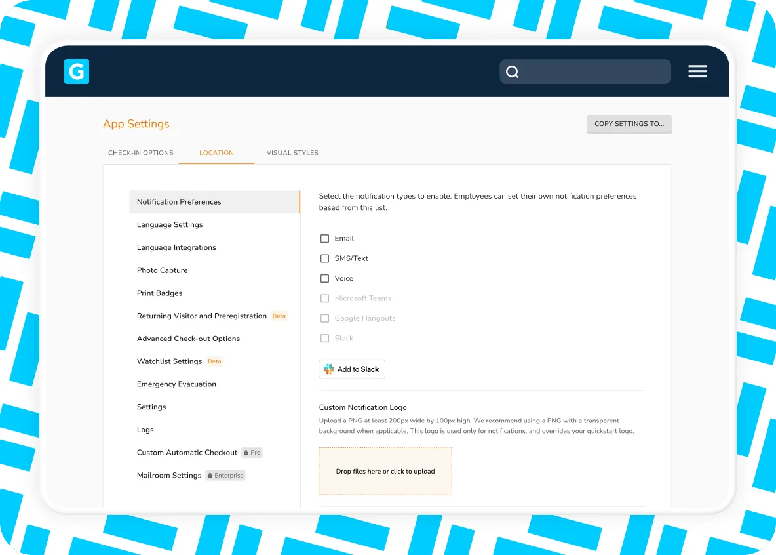Viewport: 776px width, 555px height.
Task: Enable the Email notification checkbox
Action: pyautogui.click(x=324, y=238)
